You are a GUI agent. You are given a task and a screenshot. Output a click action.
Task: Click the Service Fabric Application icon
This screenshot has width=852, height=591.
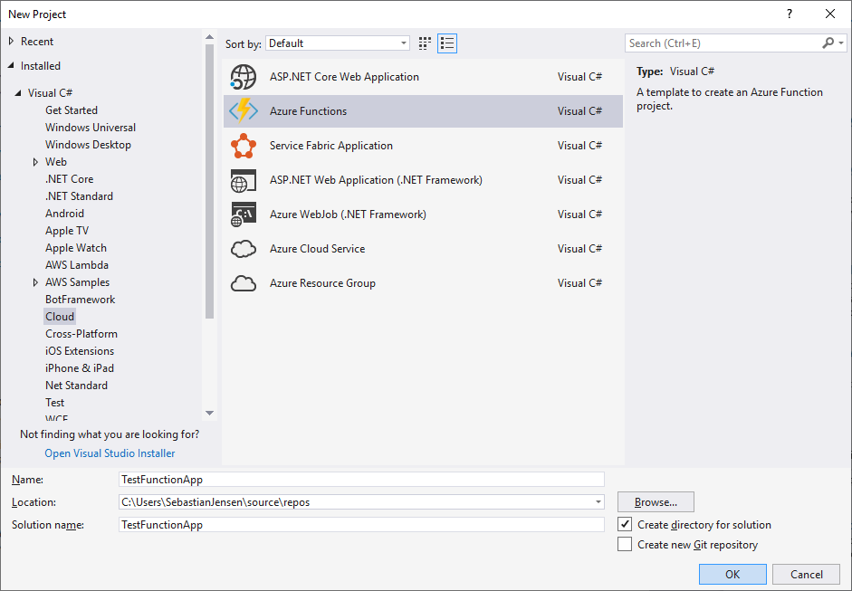click(x=244, y=146)
